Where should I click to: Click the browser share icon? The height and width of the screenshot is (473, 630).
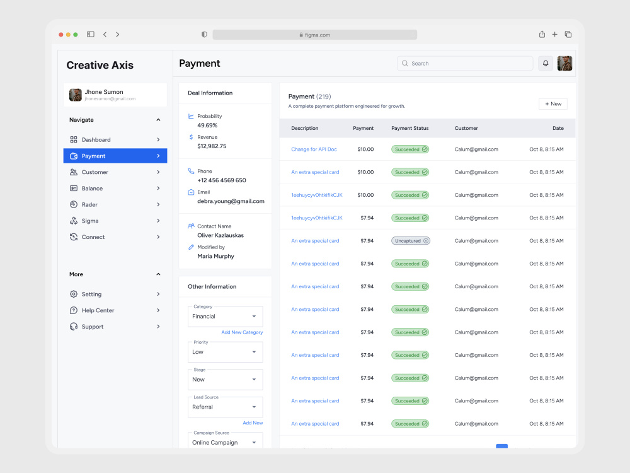click(542, 34)
